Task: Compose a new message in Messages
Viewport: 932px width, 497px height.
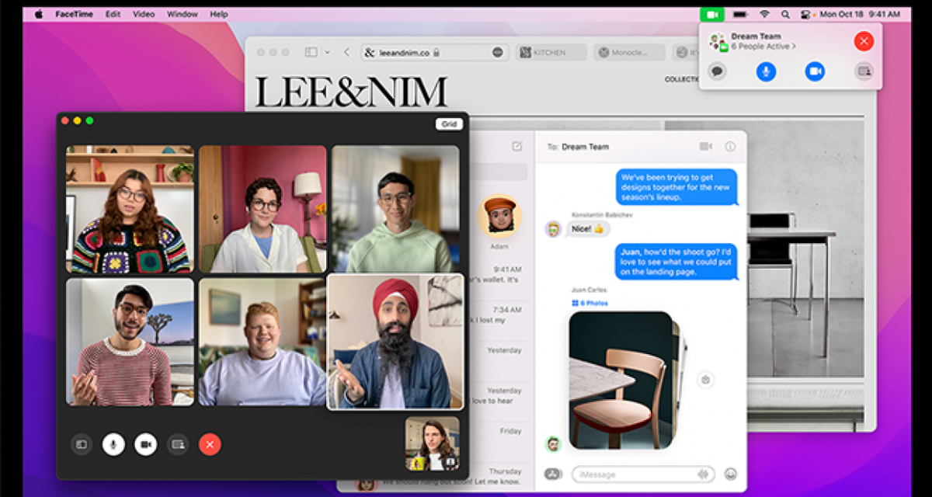Action: pyautogui.click(x=517, y=146)
